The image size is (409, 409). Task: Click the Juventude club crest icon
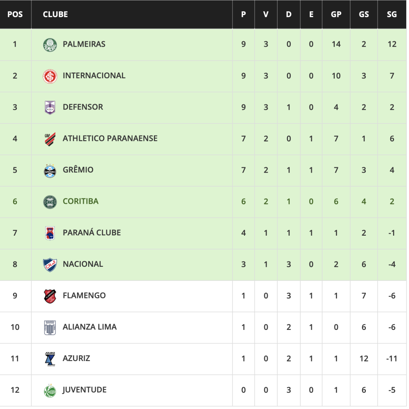pos(50,390)
